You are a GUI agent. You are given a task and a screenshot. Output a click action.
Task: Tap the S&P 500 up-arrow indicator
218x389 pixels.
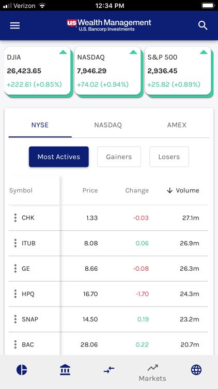(204, 52)
